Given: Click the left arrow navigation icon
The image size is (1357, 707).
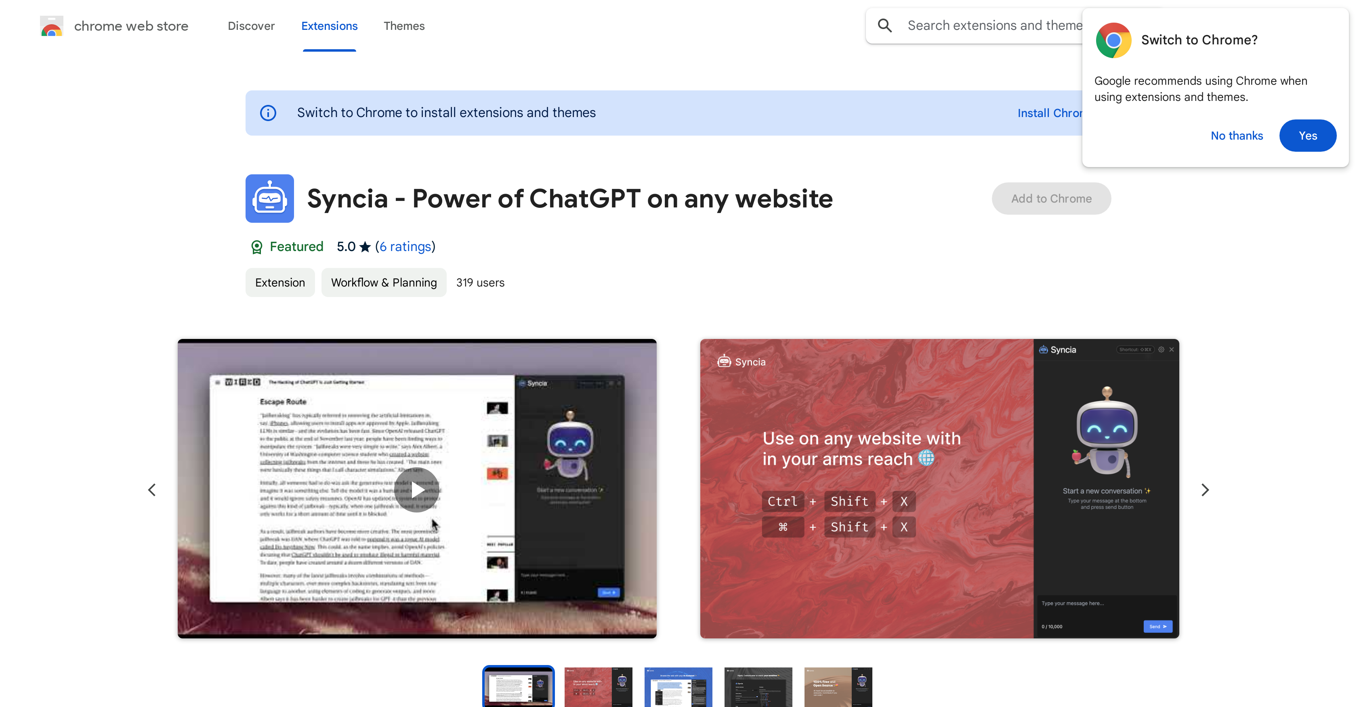Looking at the screenshot, I should tap(152, 490).
